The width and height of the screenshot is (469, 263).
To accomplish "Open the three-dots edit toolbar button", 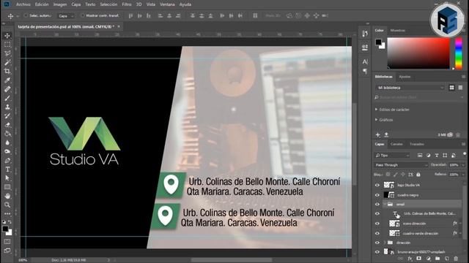I will [x=7, y=213].
